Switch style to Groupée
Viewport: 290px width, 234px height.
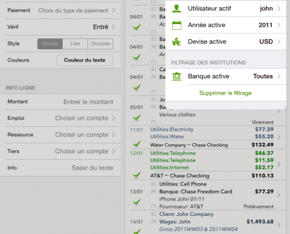pyautogui.click(x=100, y=44)
